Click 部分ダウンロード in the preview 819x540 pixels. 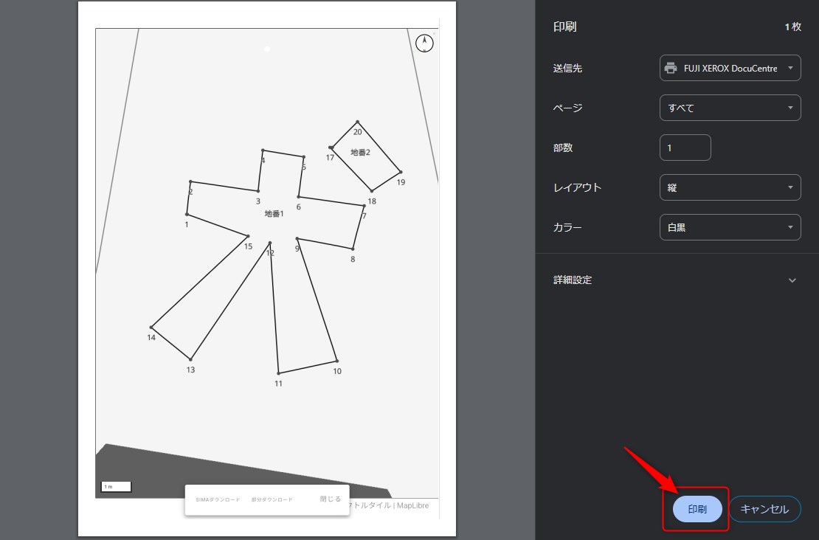point(272,499)
